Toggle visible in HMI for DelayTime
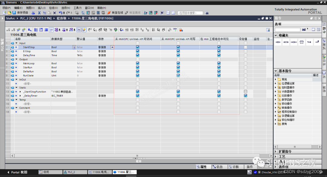 [219, 55]
